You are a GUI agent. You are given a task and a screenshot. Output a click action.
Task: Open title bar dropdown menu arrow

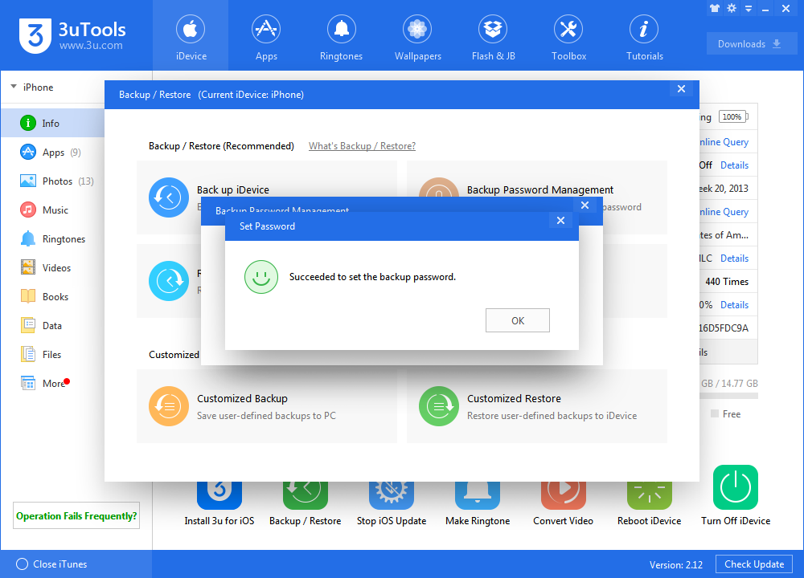(x=749, y=9)
